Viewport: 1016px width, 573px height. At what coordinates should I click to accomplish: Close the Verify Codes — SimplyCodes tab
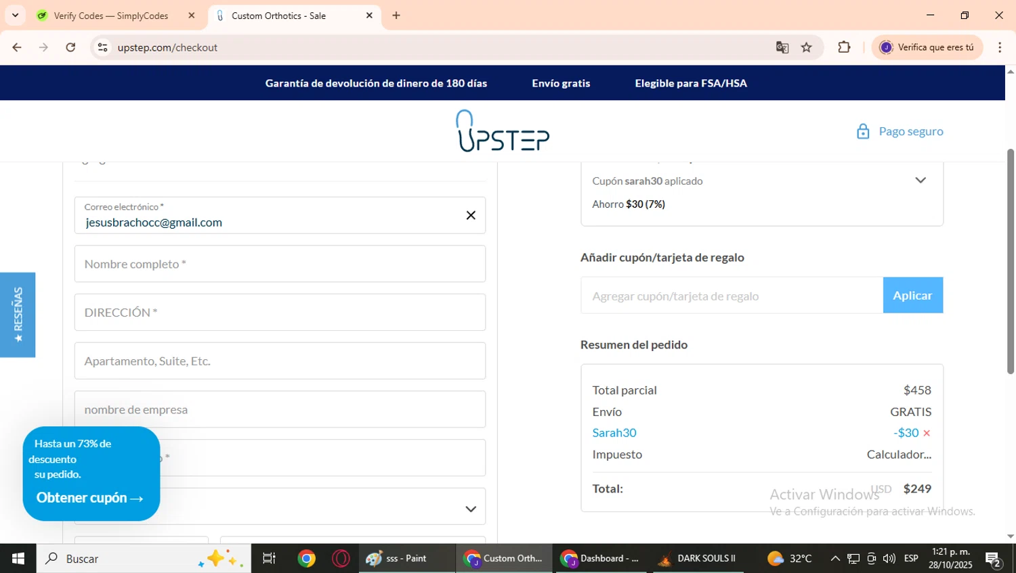192,16
